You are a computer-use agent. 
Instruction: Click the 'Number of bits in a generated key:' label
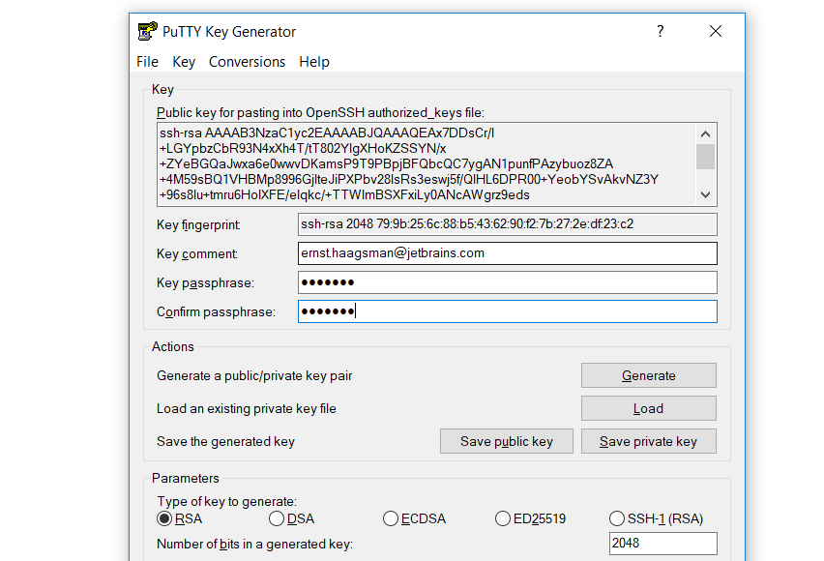[254, 544]
